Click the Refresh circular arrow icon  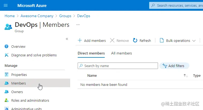(x=135, y=40)
